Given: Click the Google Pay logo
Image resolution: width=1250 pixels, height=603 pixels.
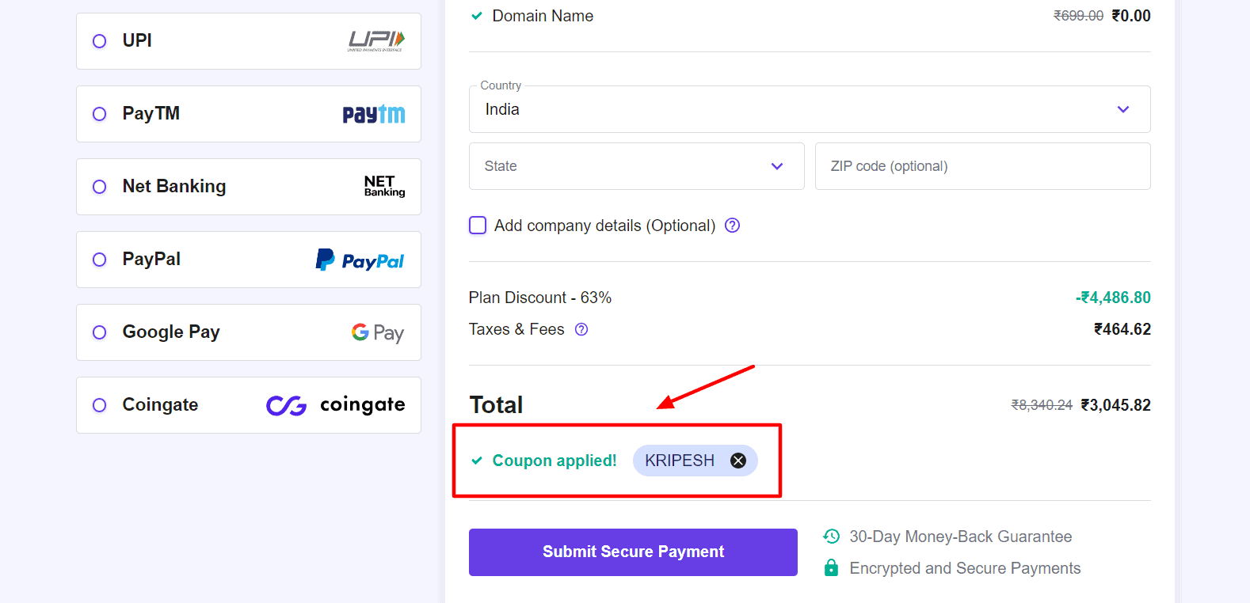Looking at the screenshot, I should point(378,333).
